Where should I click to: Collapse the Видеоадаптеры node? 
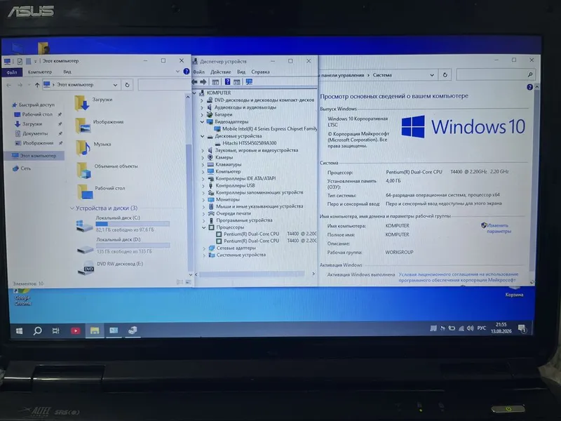[x=202, y=121]
